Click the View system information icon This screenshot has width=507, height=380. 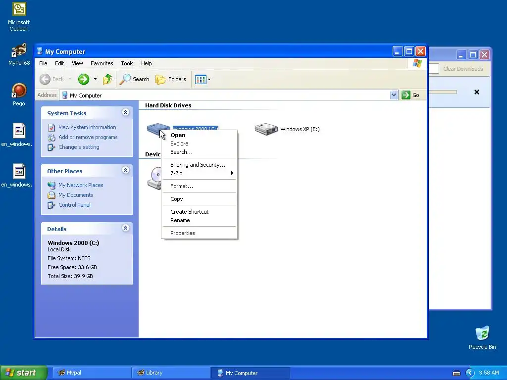(51, 128)
